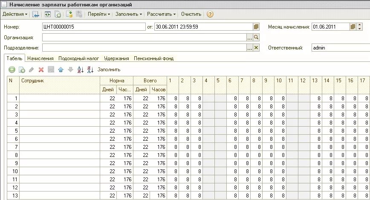Click the Месяц начисления field 01.06.2011

tap(331, 27)
